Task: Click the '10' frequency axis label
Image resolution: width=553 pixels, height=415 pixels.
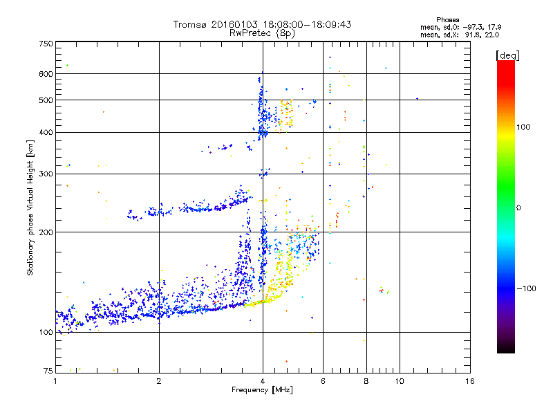Action: point(400,381)
